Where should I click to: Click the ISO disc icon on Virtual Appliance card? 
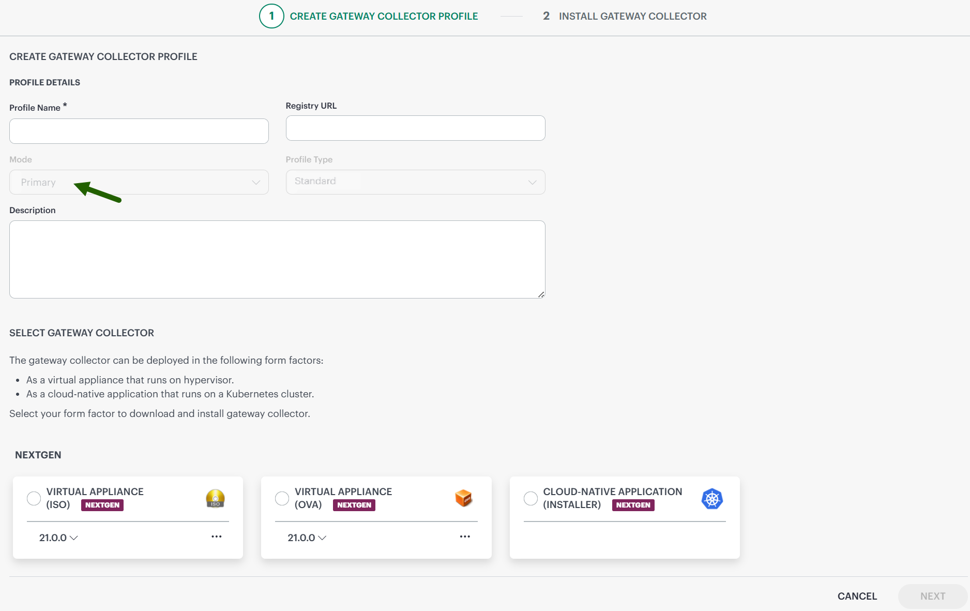point(215,498)
